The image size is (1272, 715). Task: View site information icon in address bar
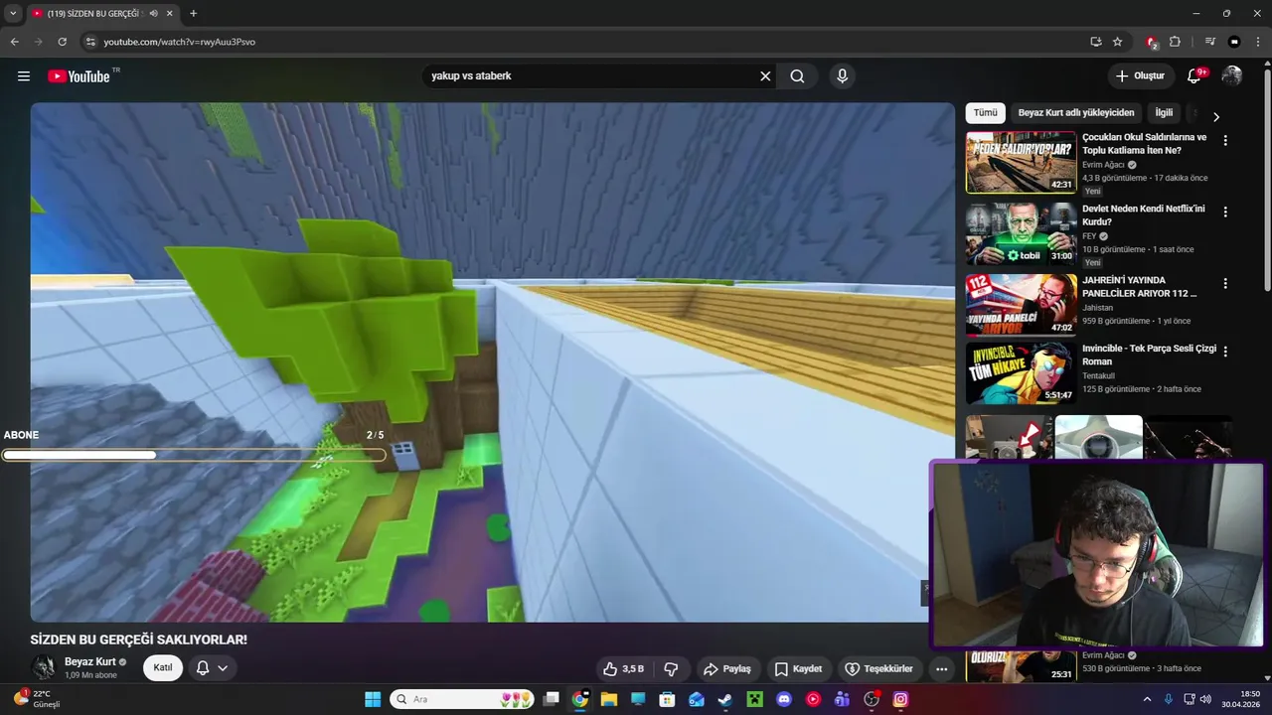point(90,42)
